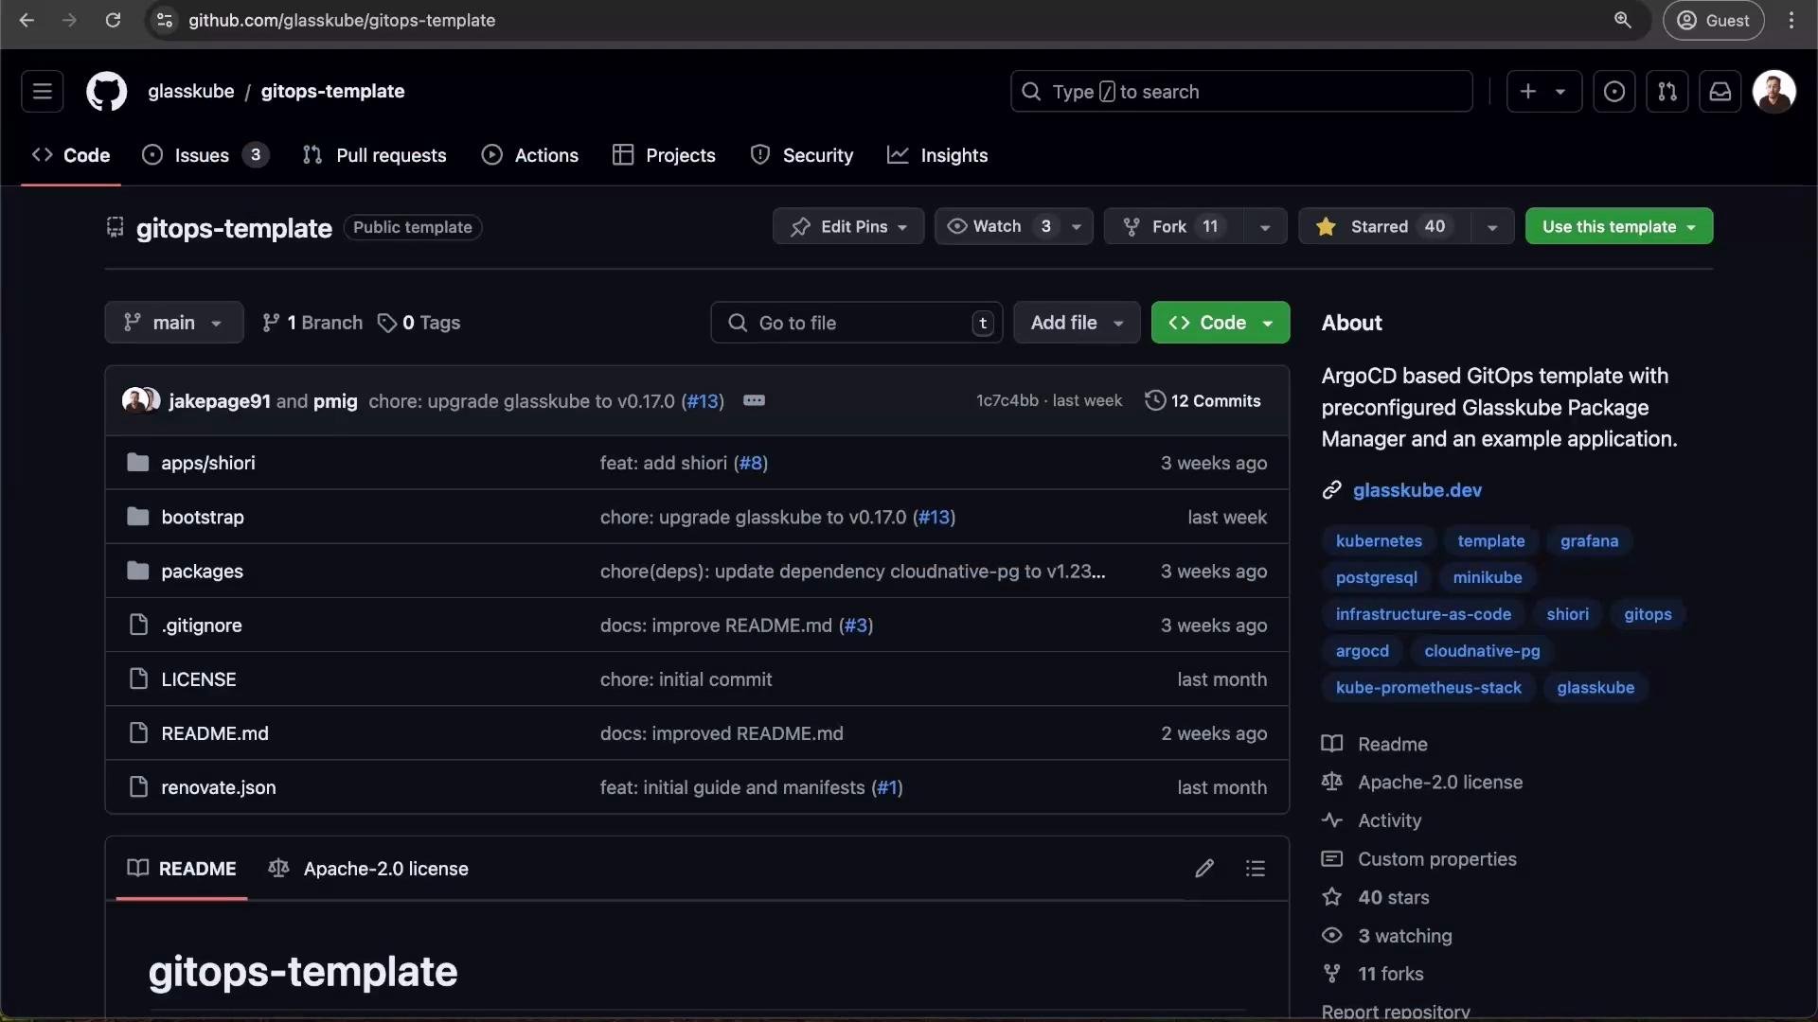Open the renovate.json file

coord(219,787)
